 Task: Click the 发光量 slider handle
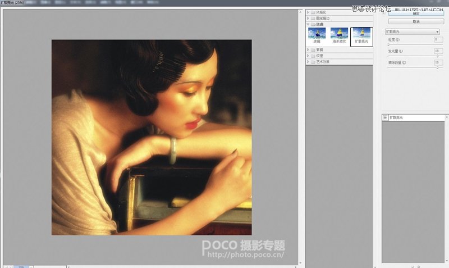click(438, 56)
